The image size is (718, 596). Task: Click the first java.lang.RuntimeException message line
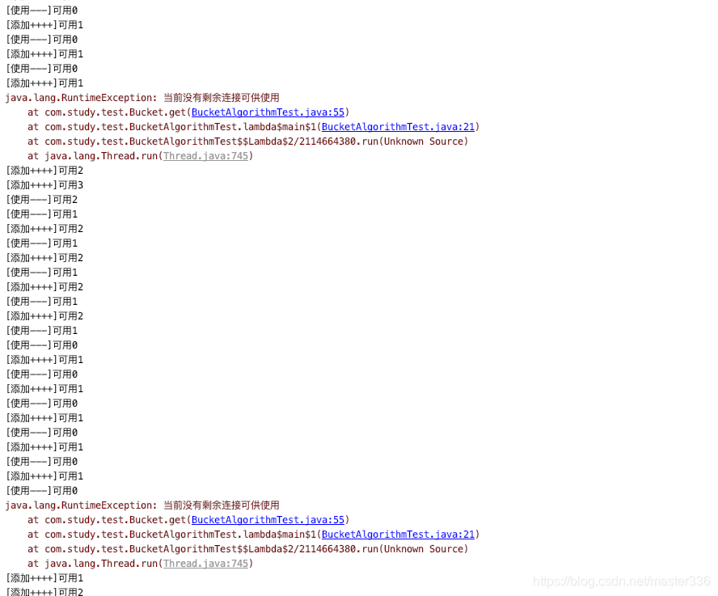142,98
